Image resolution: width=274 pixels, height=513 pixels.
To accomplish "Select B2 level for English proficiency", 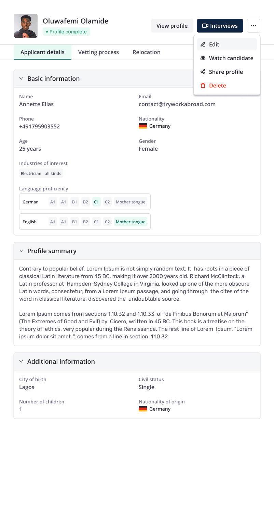I will pos(85,222).
